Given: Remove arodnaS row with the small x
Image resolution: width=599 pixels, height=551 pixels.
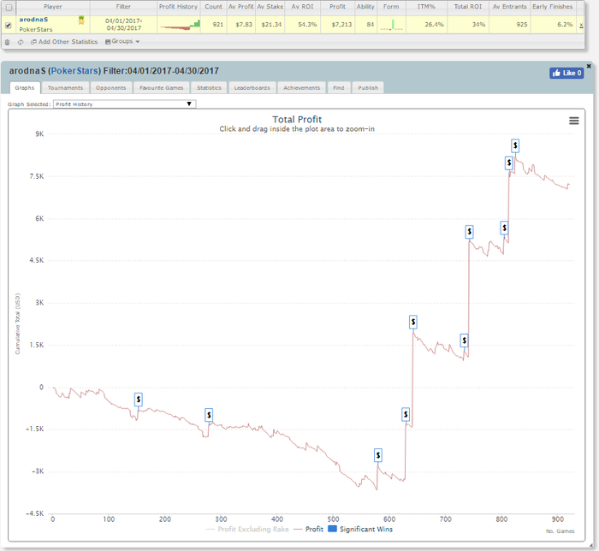Looking at the screenshot, I should [581, 25].
